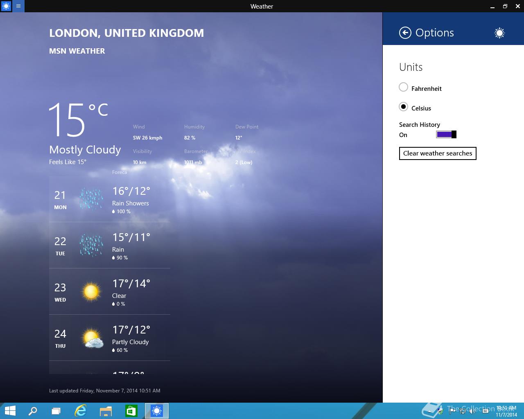This screenshot has height=419, width=524.
Task: Open Action Center flag in tray
Action: pyautogui.click(x=452, y=411)
